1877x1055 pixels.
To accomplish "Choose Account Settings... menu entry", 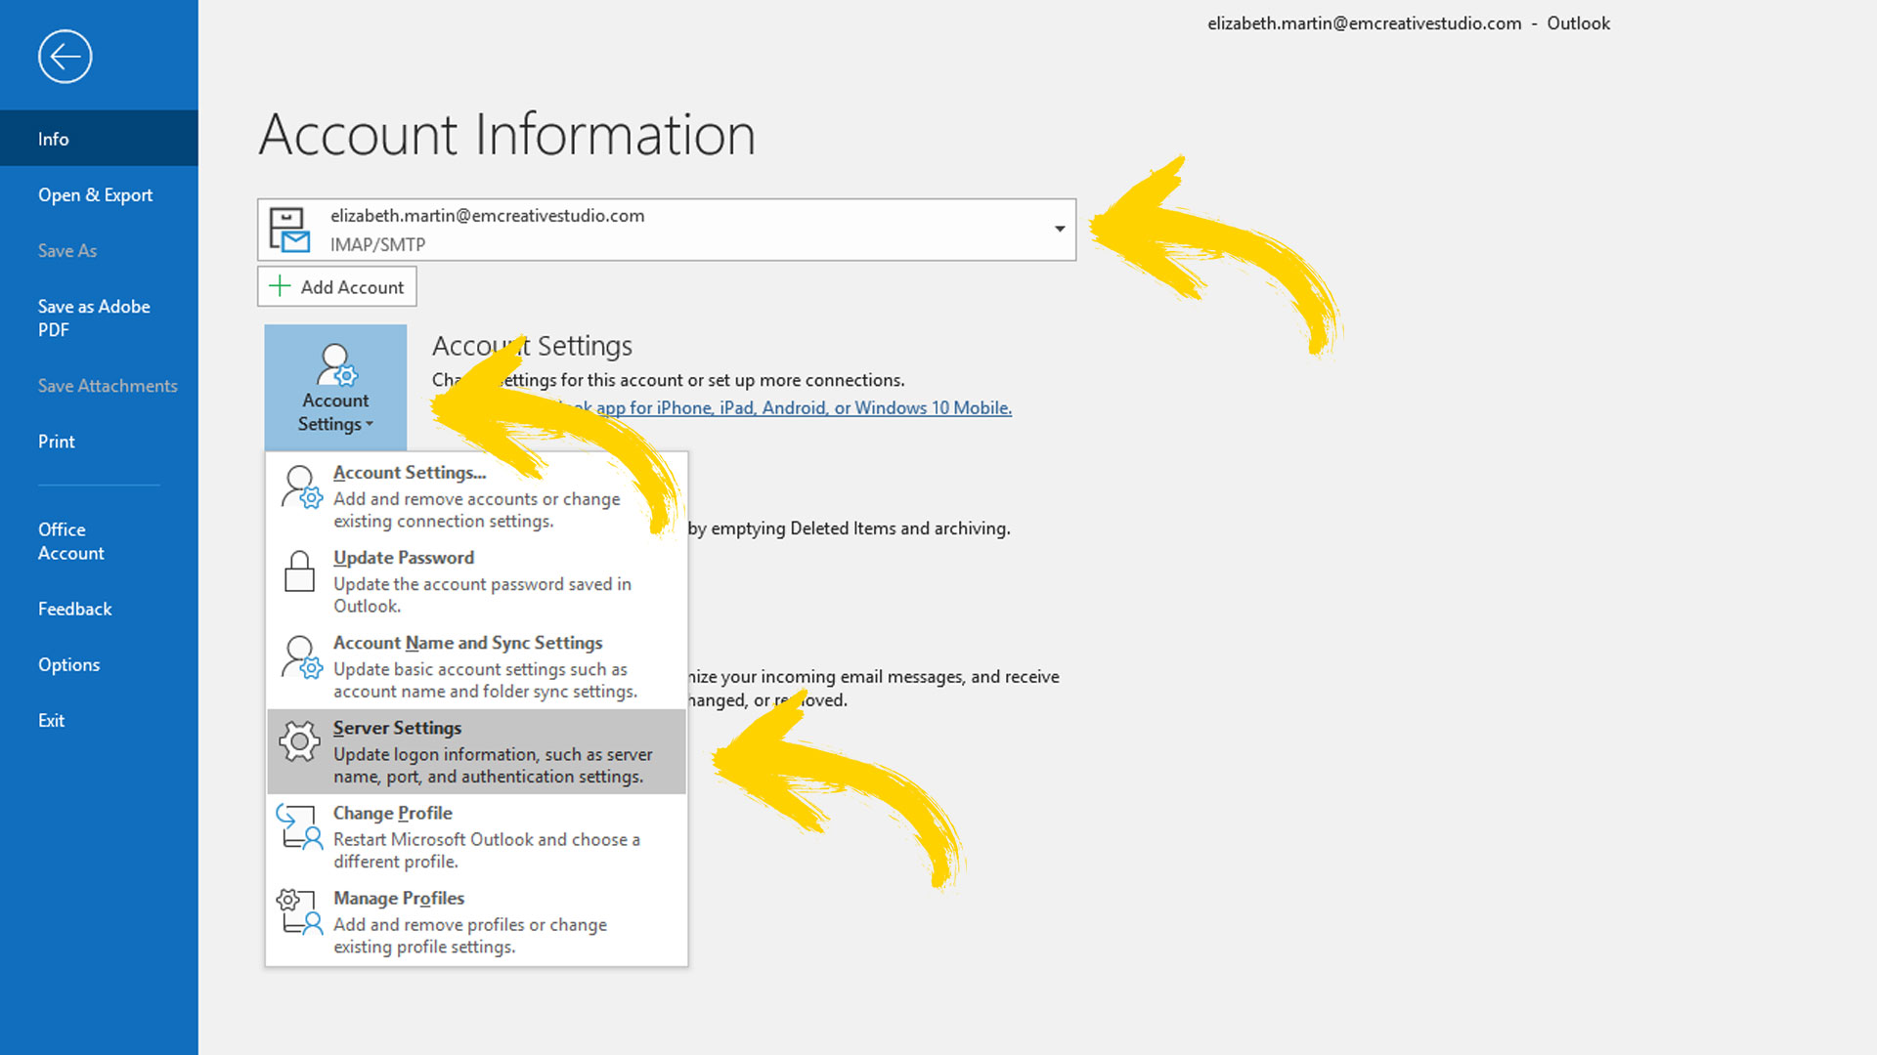I will pos(477,496).
